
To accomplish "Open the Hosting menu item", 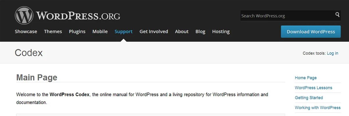I will pyautogui.click(x=221, y=32).
